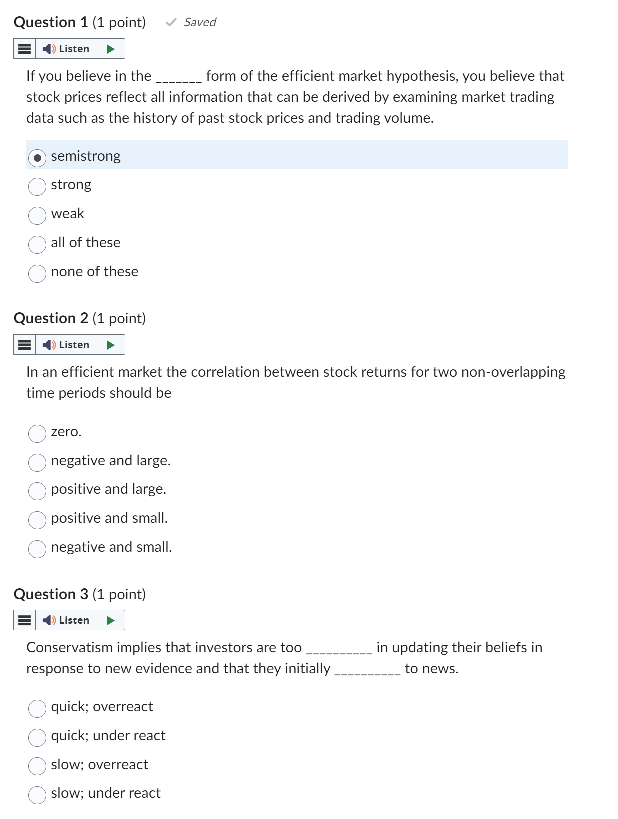Image resolution: width=618 pixels, height=819 pixels.
Task: Click the Listen button for Question 3
Action: click(67, 620)
